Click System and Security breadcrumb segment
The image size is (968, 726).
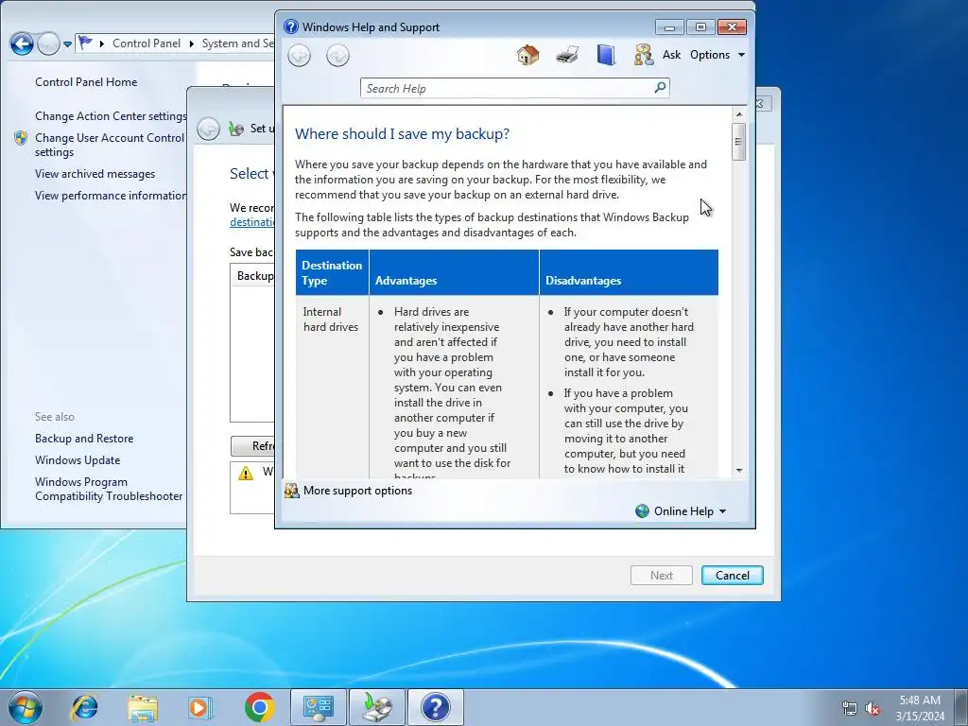[x=237, y=43]
